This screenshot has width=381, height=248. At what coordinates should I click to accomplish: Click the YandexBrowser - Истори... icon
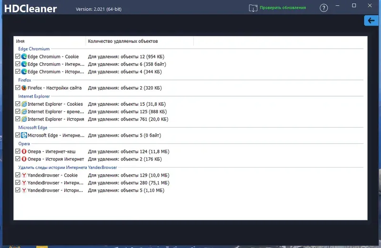tap(24, 190)
